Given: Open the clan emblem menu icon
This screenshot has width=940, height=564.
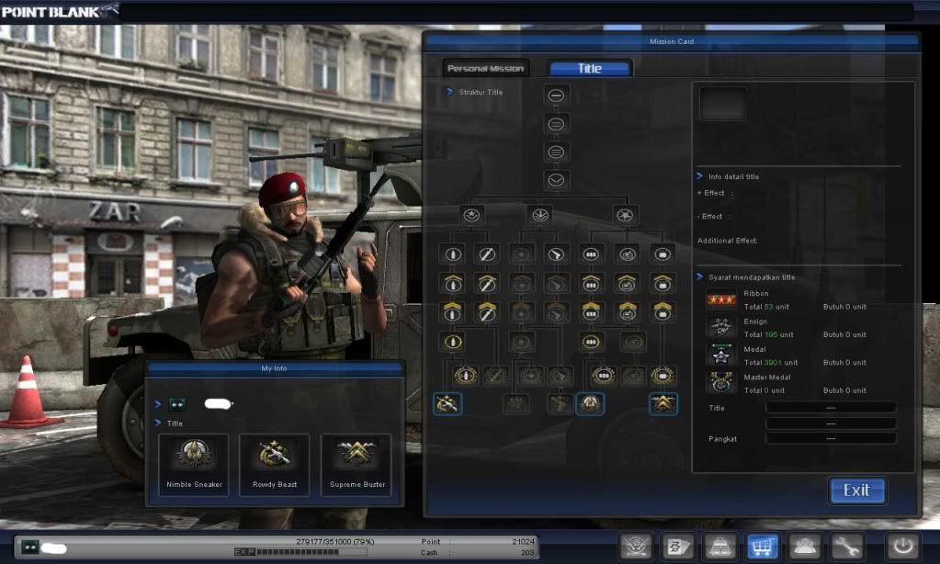Looking at the screenshot, I should (x=636, y=546).
